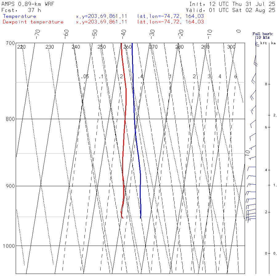Click the -10 temperature axis label

coord(210,34)
